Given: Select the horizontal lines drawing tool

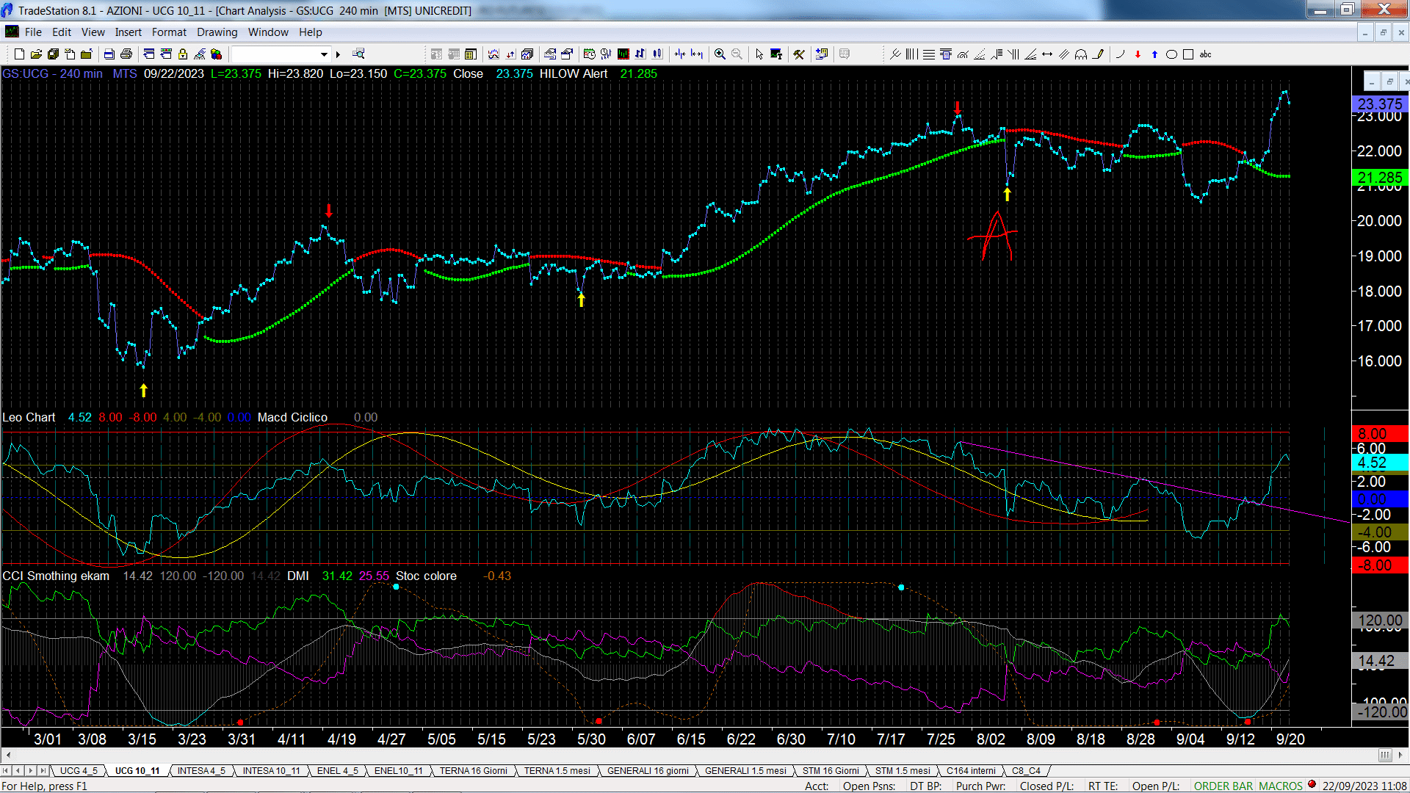Looking at the screenshot, I should pos(929,54).
